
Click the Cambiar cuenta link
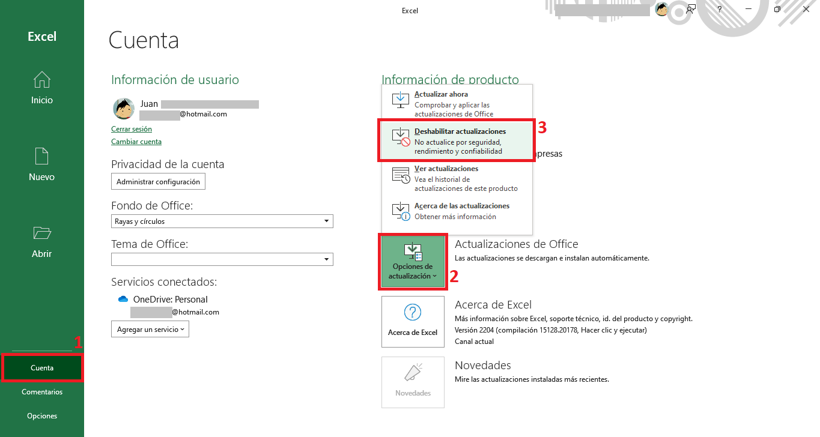136,142
